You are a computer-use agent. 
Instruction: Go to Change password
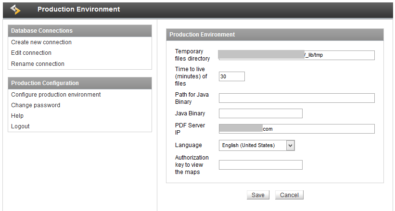click(x=36, y=105)
